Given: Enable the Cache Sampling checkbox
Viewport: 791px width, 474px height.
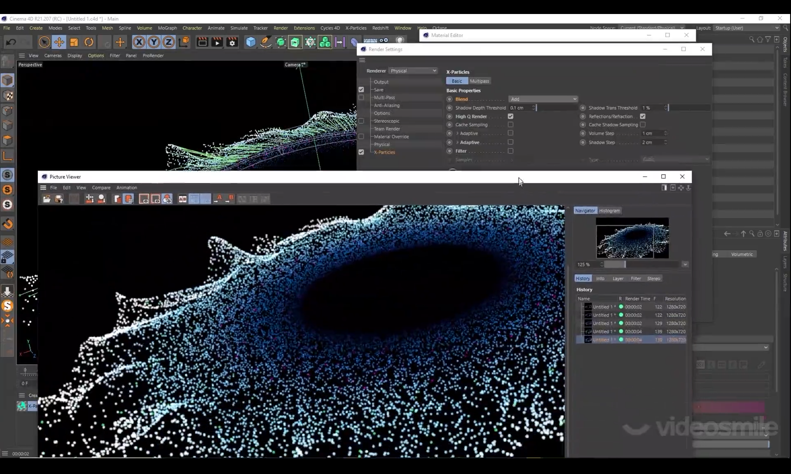Looking at the screenshot, I should [510, 125].
